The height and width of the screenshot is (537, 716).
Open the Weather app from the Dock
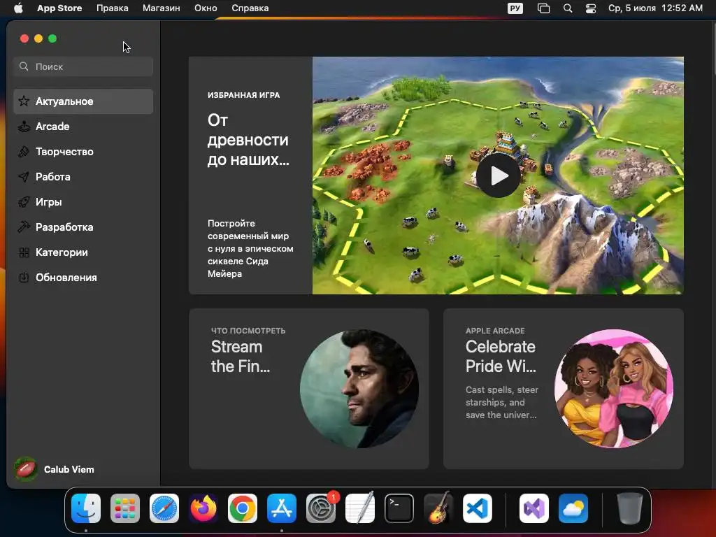coord(573,508)
